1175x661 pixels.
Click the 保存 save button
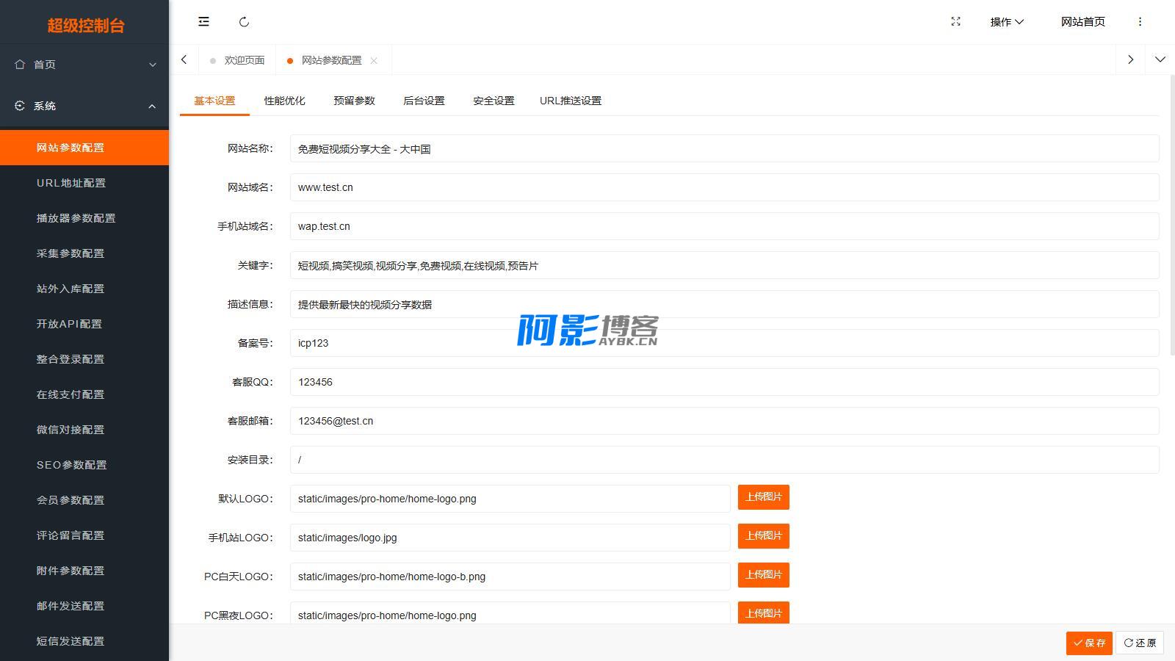(x=1088, y=643)
